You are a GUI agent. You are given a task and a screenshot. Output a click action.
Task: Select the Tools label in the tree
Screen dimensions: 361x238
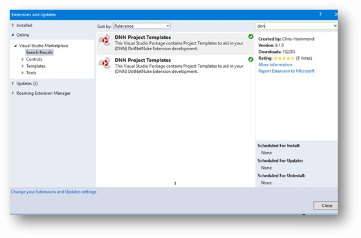[31, 73]
